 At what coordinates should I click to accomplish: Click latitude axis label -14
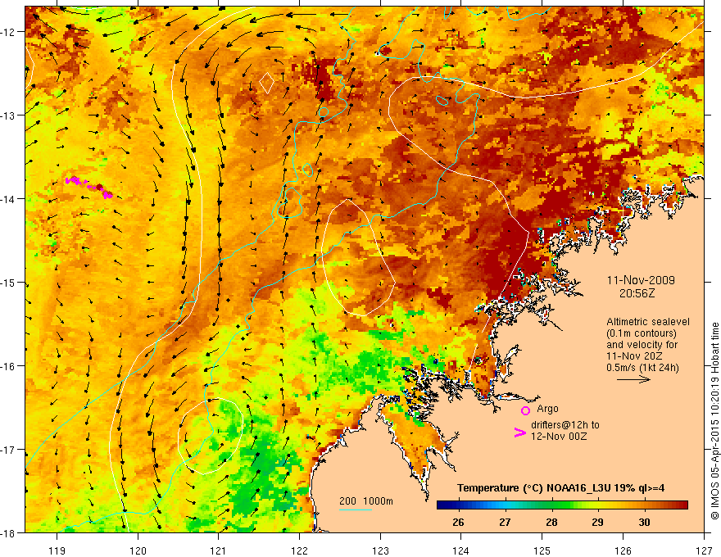[8, 199]
